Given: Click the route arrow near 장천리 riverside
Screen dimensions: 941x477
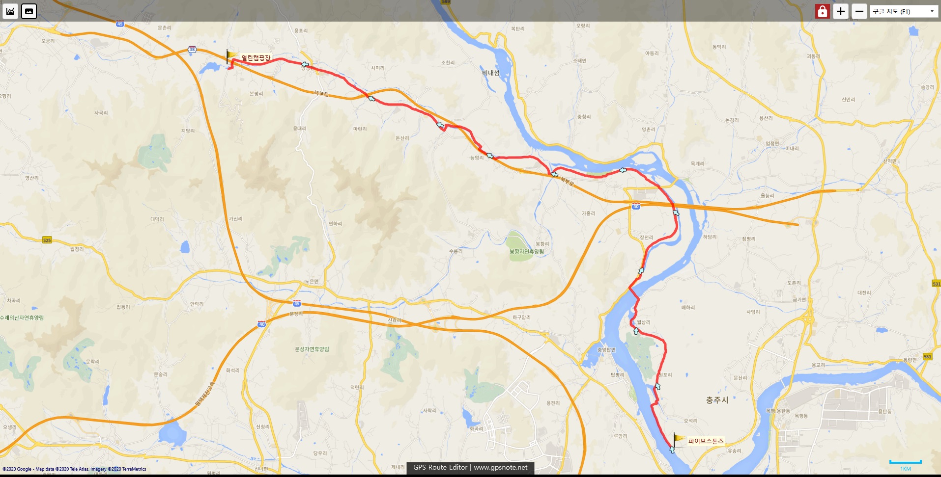Looking at the screenshot, I should [641, 270].
